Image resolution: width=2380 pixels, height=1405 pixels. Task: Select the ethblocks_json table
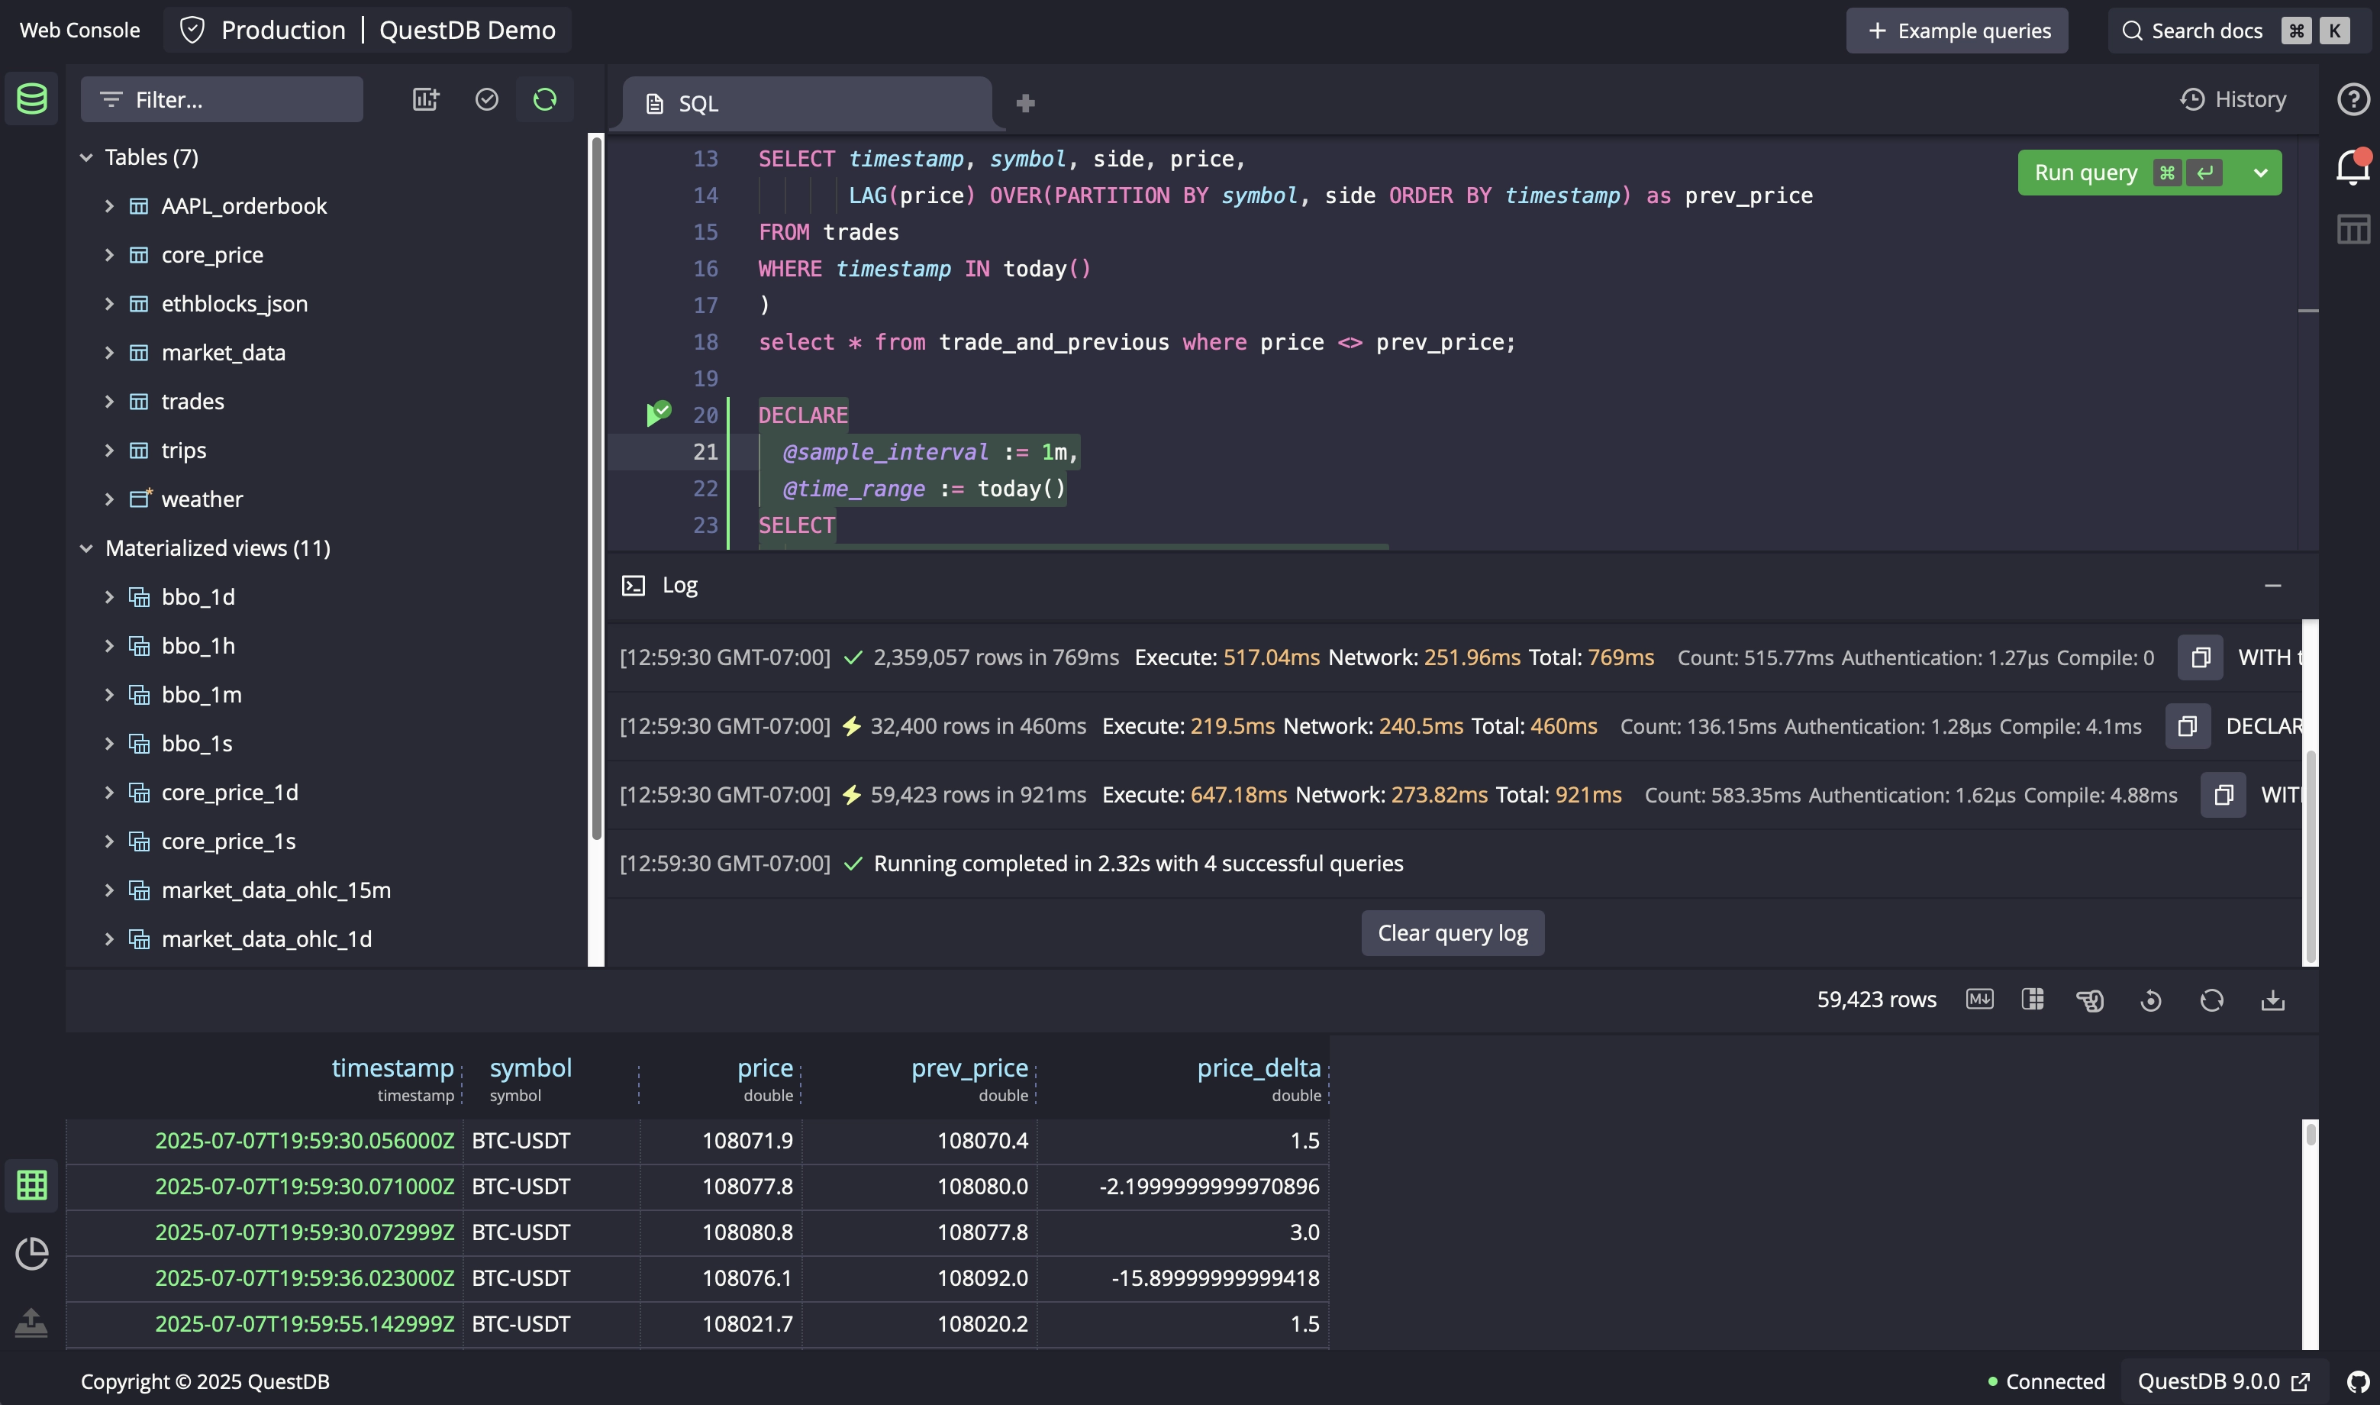234,304
